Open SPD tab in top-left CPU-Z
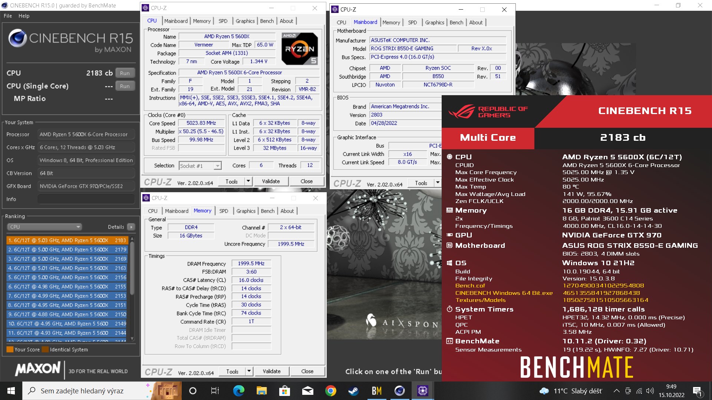 [x=223, y=21]
